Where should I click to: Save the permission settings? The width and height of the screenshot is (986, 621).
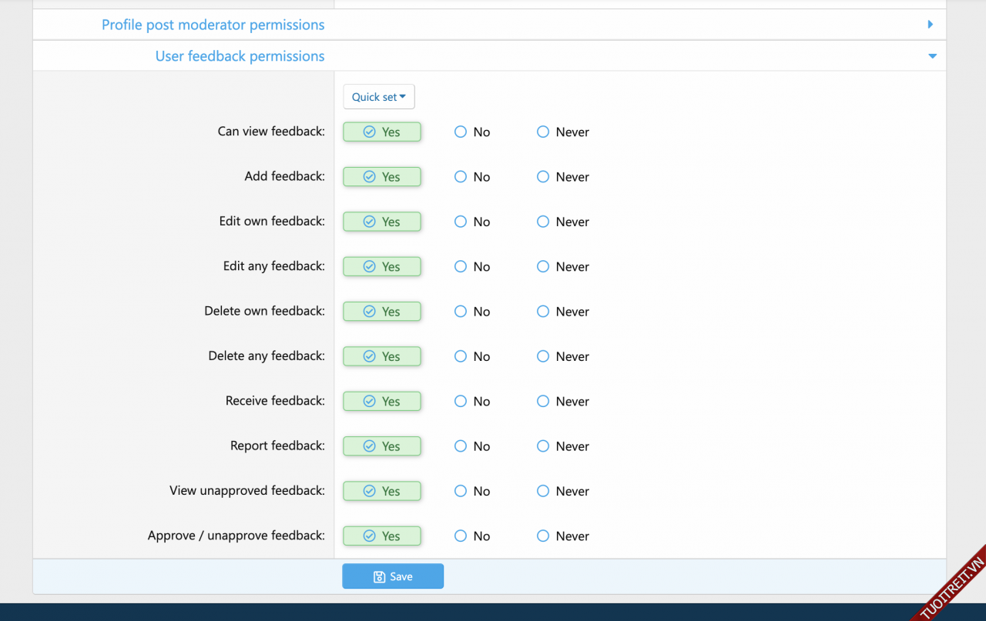click(393, 576)
